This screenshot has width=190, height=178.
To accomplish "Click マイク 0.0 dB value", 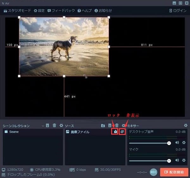I will [180, 149].
